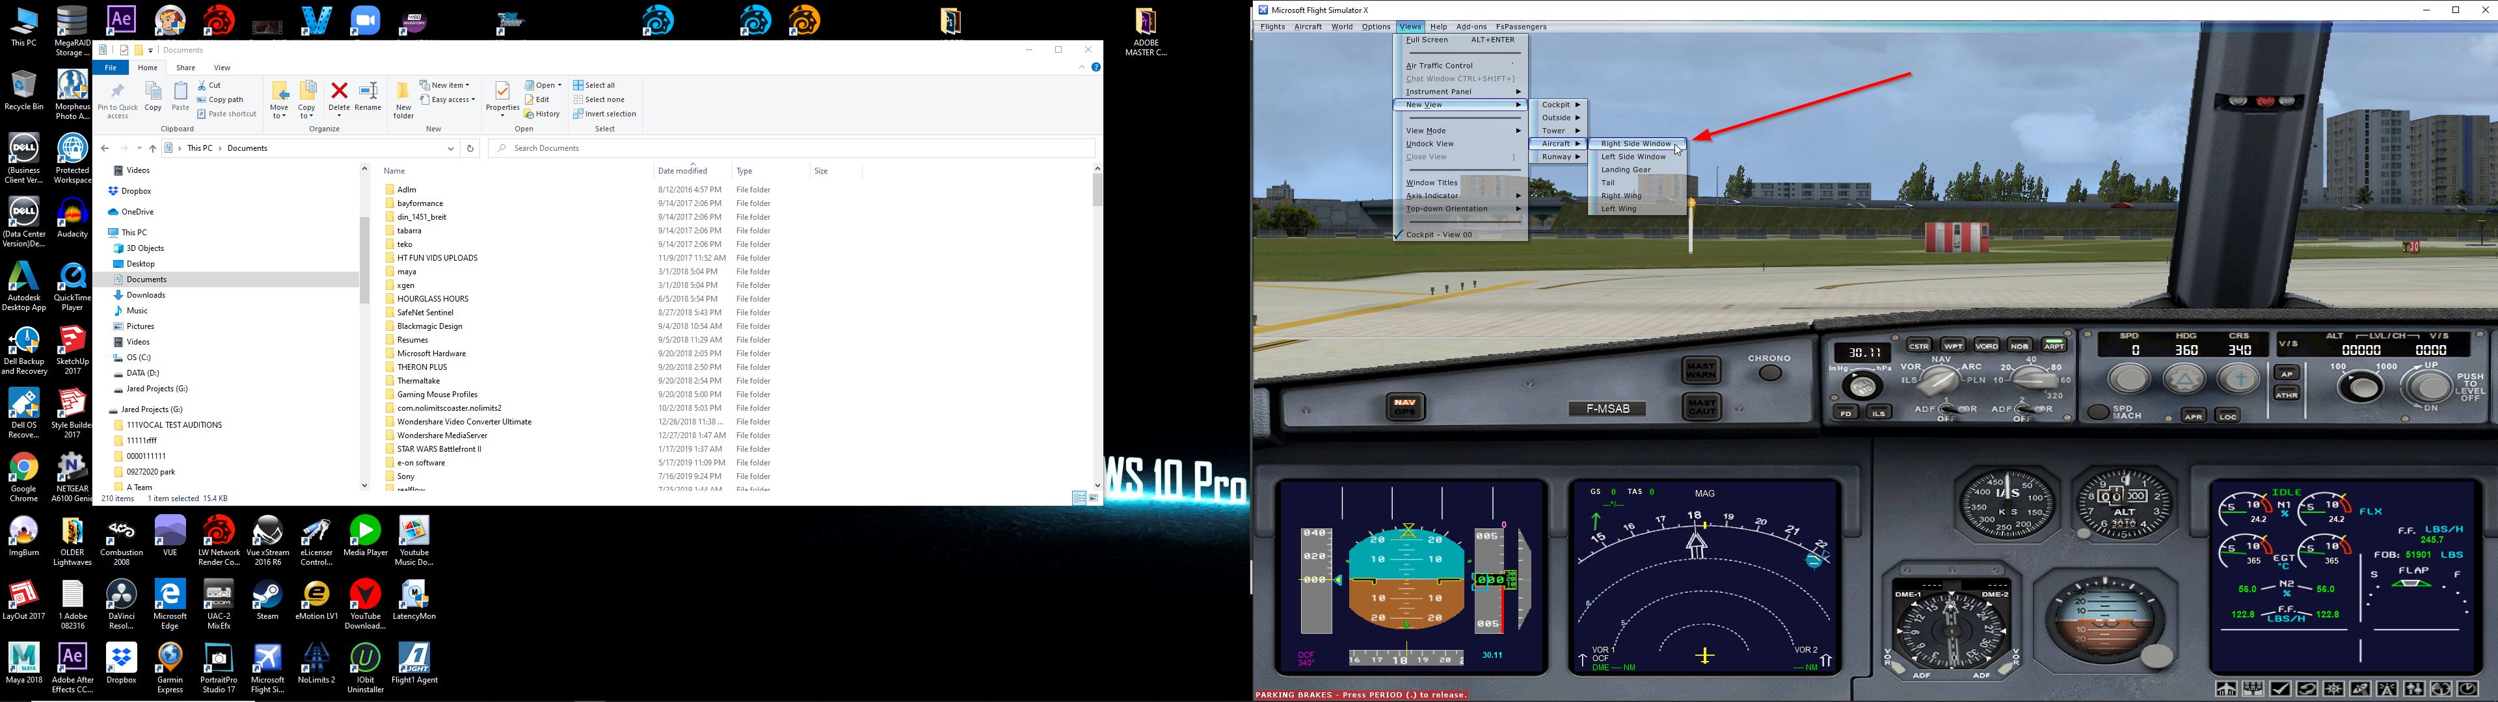
Task: Click the throttle sliders icon in cockpit toolbar
Action: click(x=2413, y=688)
